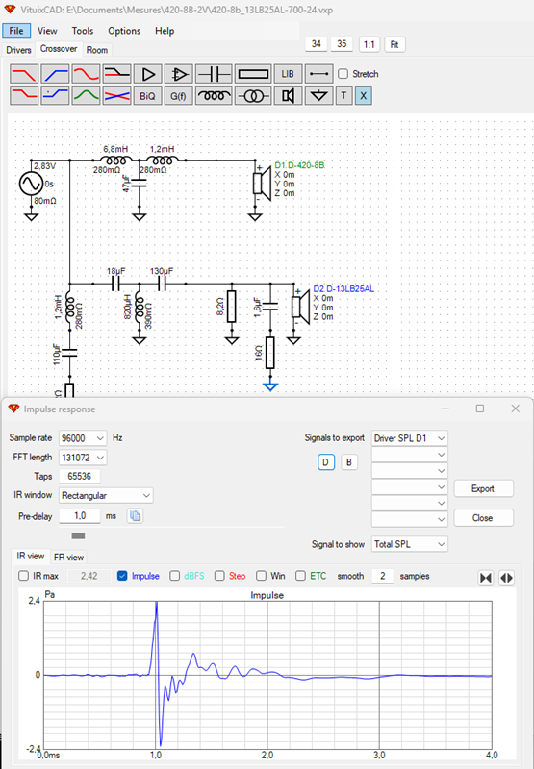Open the View menu
This screenshot has width=534, height=769.
47,31
